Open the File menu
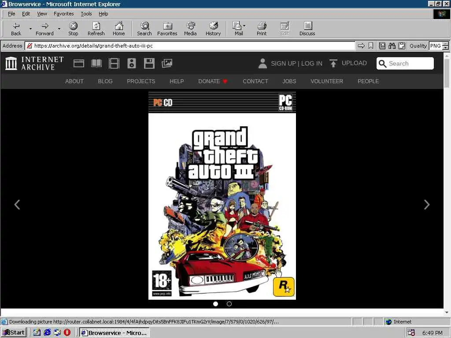Image resolution: width=451 pixels, height=338 pixels. coord(11,14)
